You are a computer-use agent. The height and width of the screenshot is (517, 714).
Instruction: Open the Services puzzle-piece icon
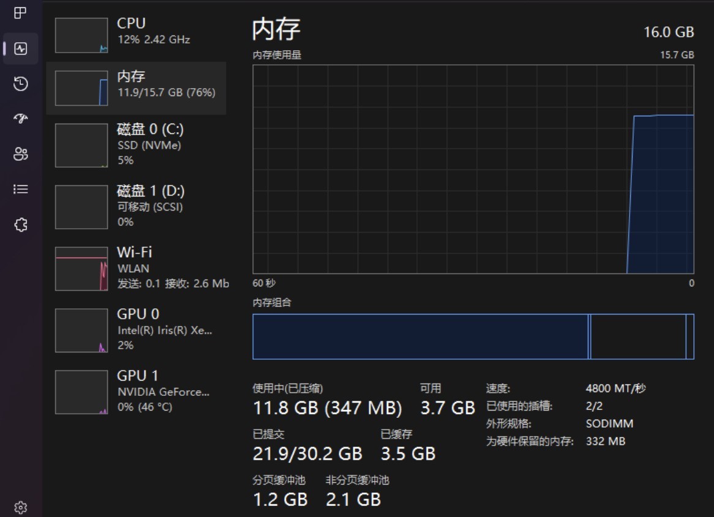21,225
